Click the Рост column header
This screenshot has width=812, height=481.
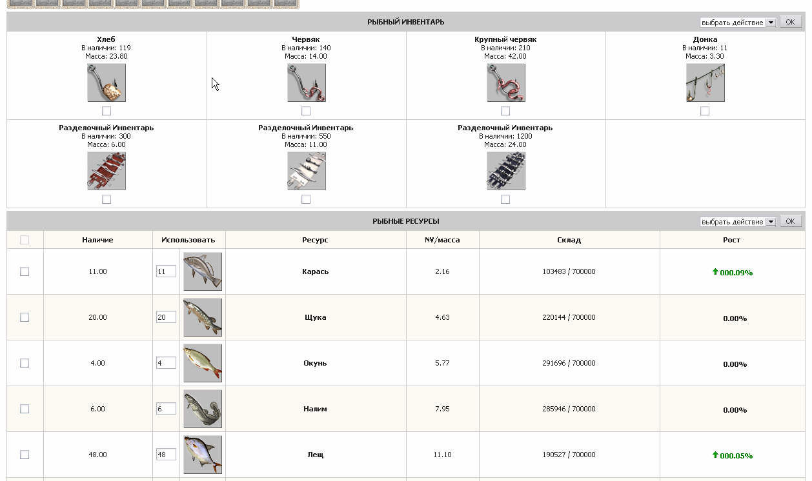[x=731, y=240]
